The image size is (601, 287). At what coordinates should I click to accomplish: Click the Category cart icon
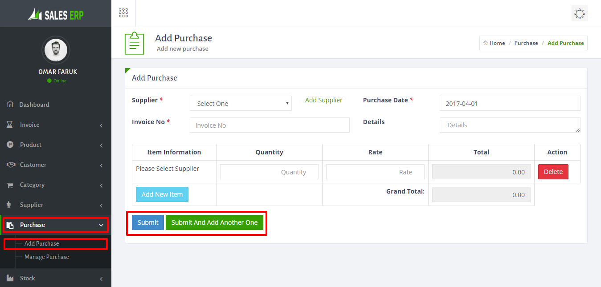coord(10,185)
